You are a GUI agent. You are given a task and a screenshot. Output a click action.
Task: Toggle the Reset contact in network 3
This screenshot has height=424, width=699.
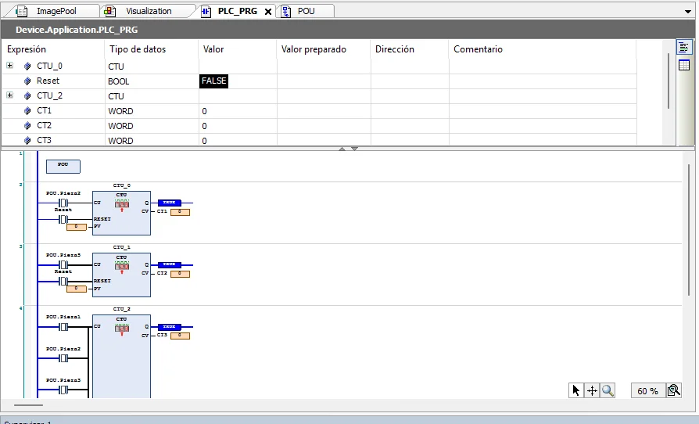tap(63, 281)
